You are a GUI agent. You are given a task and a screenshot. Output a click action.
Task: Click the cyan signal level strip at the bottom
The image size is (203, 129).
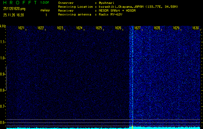pyautogui.click(x=103, y=128)
